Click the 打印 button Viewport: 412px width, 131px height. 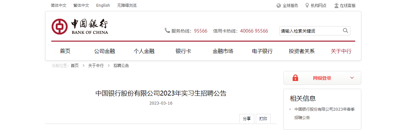[263, 119]
